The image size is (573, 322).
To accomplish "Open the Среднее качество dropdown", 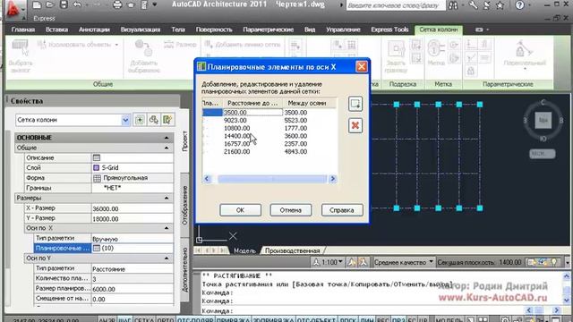I will click(x=404, y=262).
